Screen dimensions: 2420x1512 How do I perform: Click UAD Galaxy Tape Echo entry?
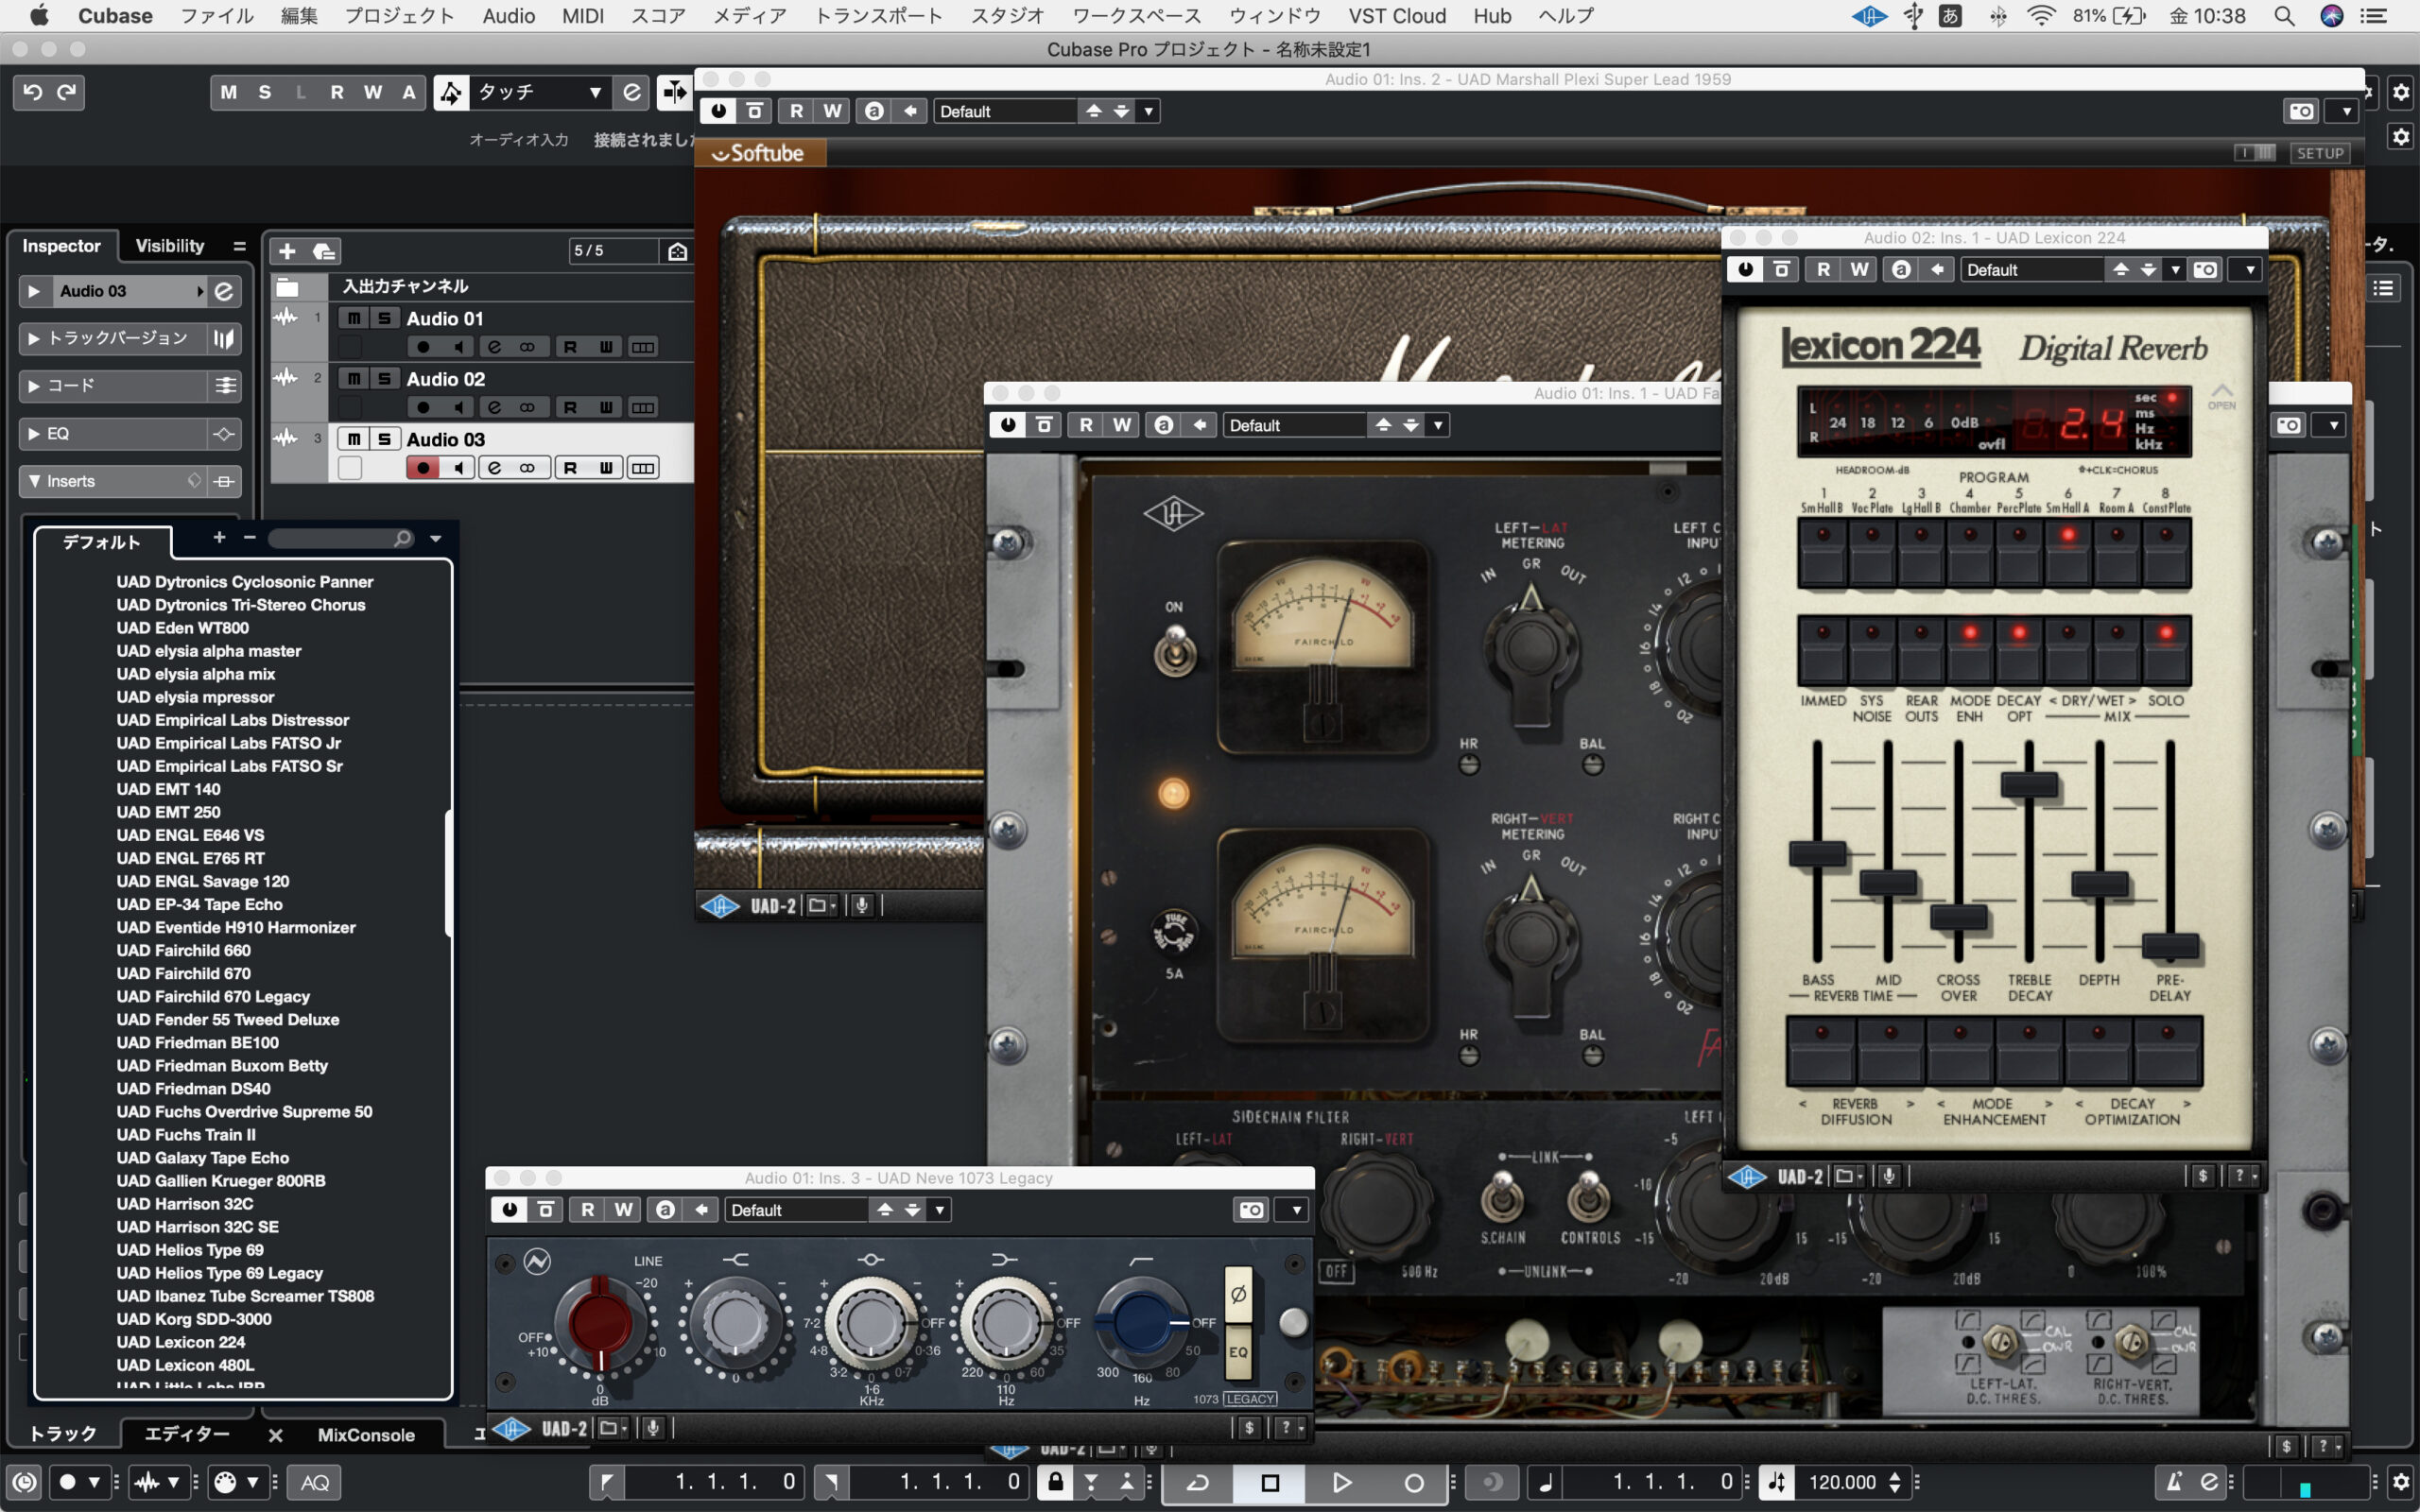coord(202,1158)
